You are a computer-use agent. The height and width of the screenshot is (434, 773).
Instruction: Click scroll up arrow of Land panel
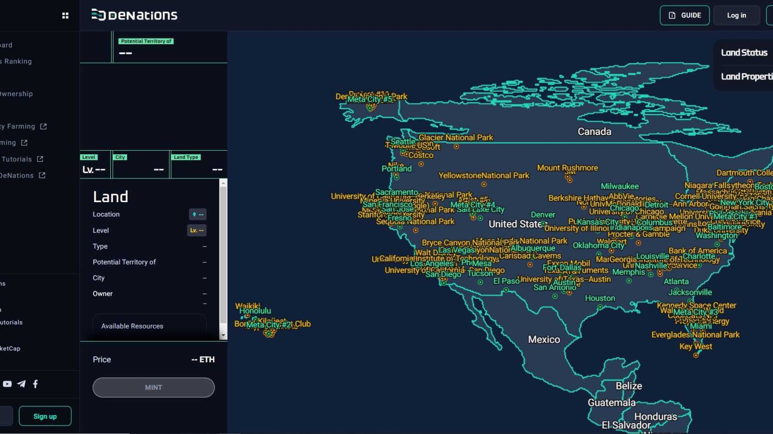coord(223,183)
